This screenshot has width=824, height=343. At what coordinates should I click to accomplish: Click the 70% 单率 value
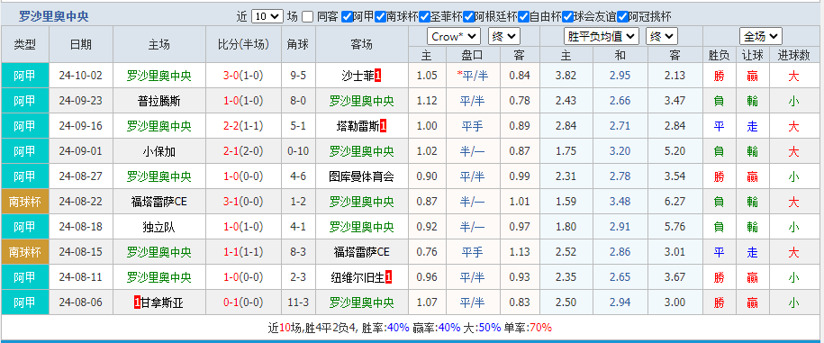pos(540,328)
